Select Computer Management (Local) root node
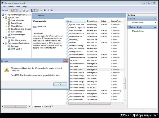159x118 pixels. coord(18,15)
